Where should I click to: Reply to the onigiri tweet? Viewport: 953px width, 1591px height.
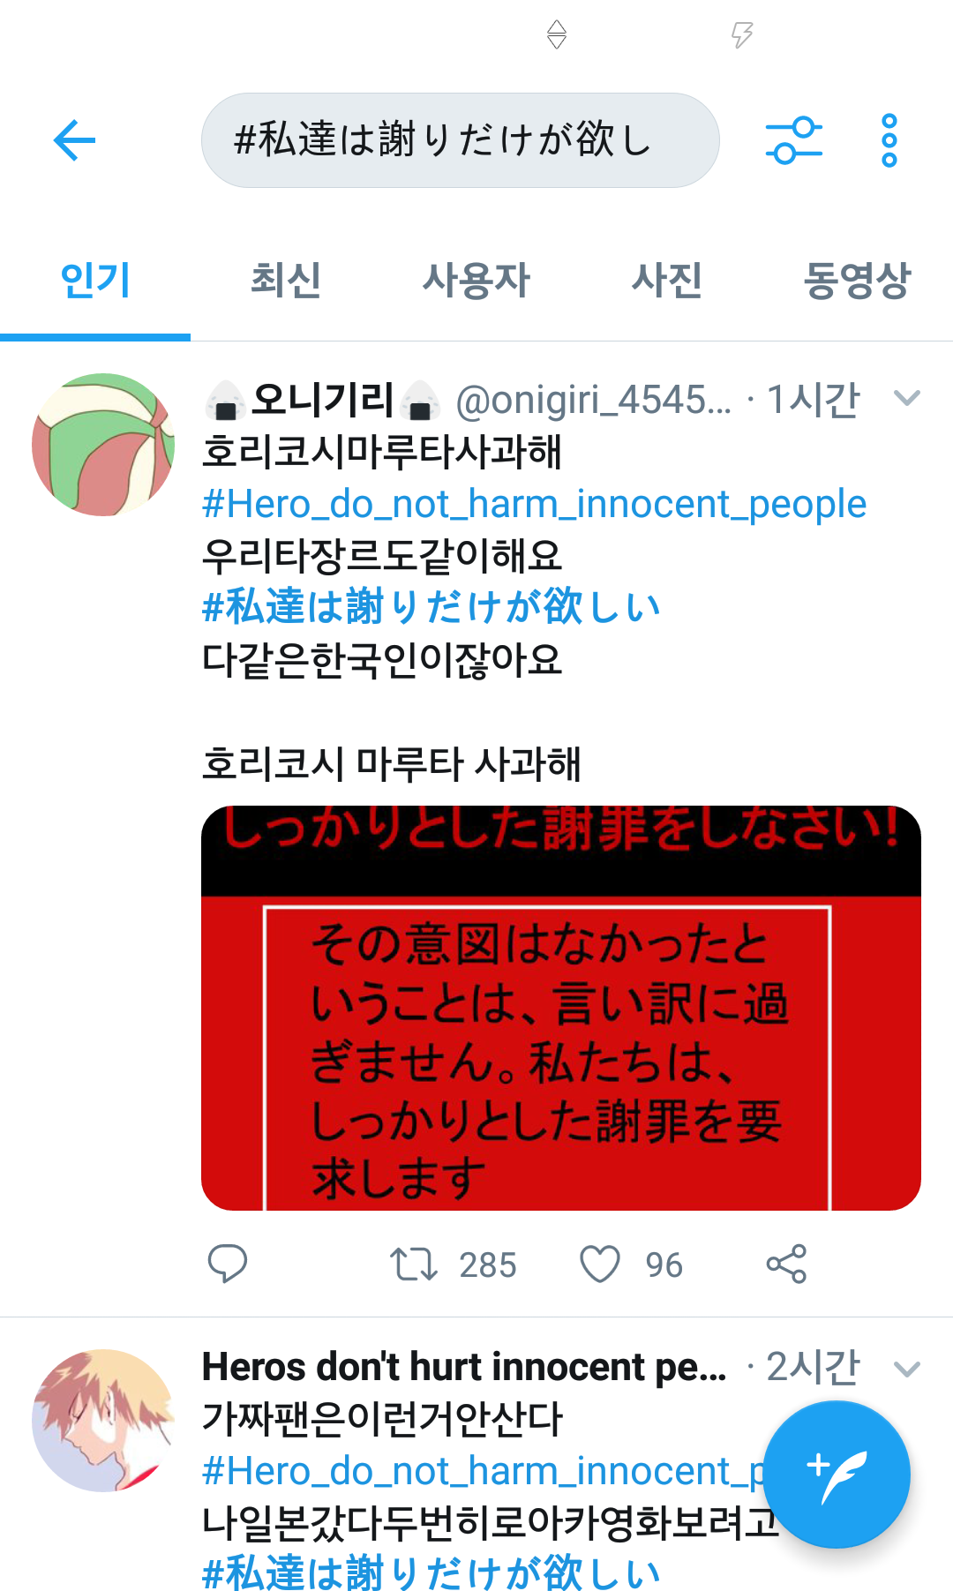[x=228, y=1264]
